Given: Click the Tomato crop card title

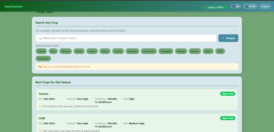Looking at the screenshot, I should click(44, 94).
